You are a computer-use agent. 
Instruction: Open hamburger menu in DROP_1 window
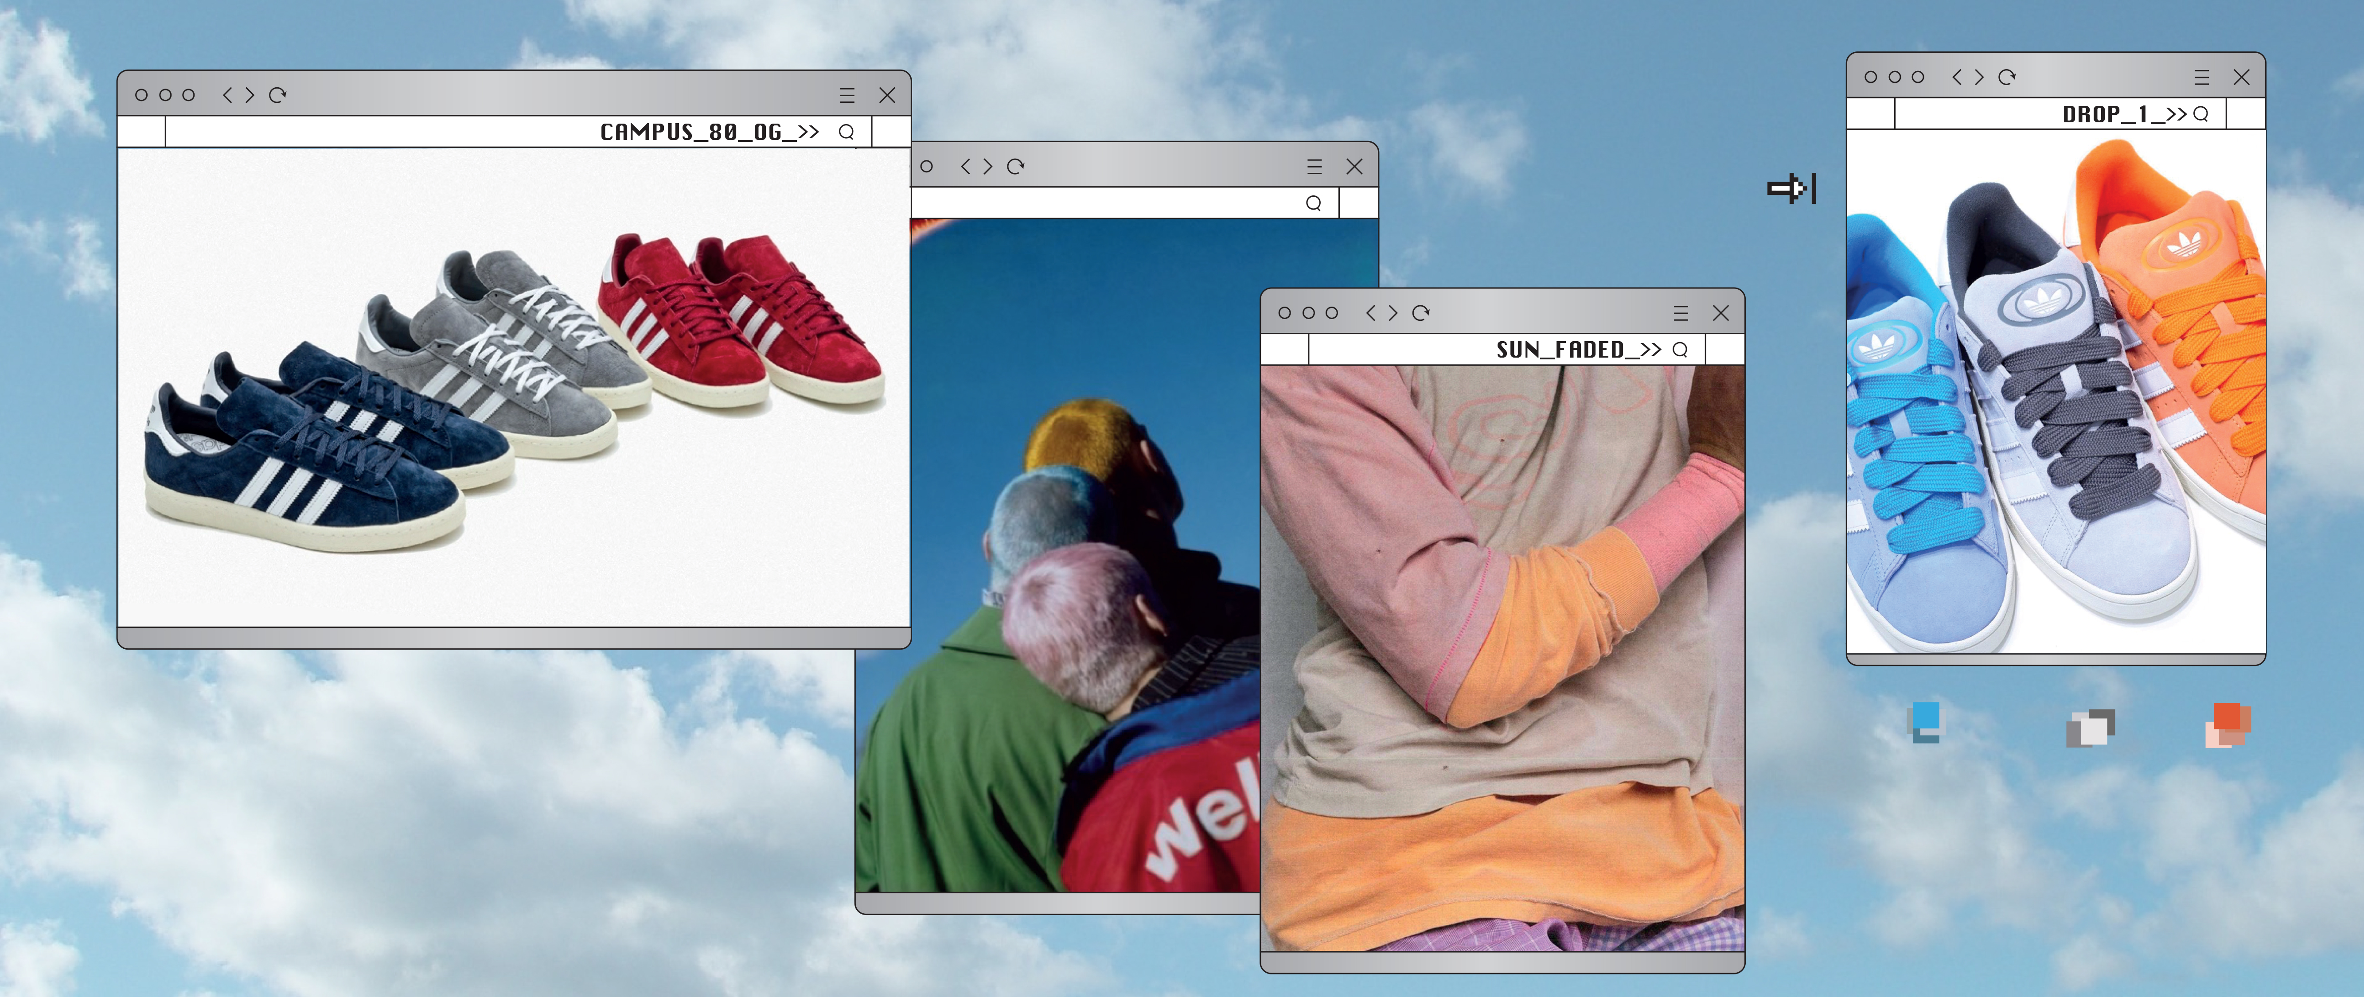click(2201, 78)
